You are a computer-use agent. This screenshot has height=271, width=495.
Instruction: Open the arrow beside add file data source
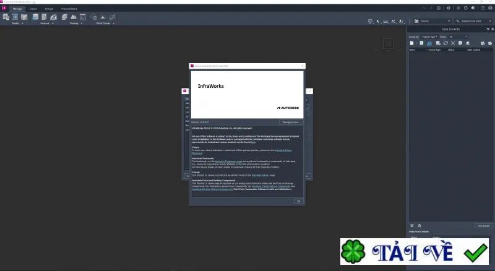416,43
